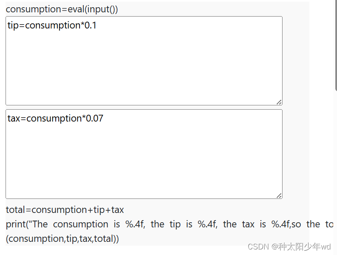Click the resize grip of the tip textarea
The height and width of the screenshot is (255, 337).
279,102
